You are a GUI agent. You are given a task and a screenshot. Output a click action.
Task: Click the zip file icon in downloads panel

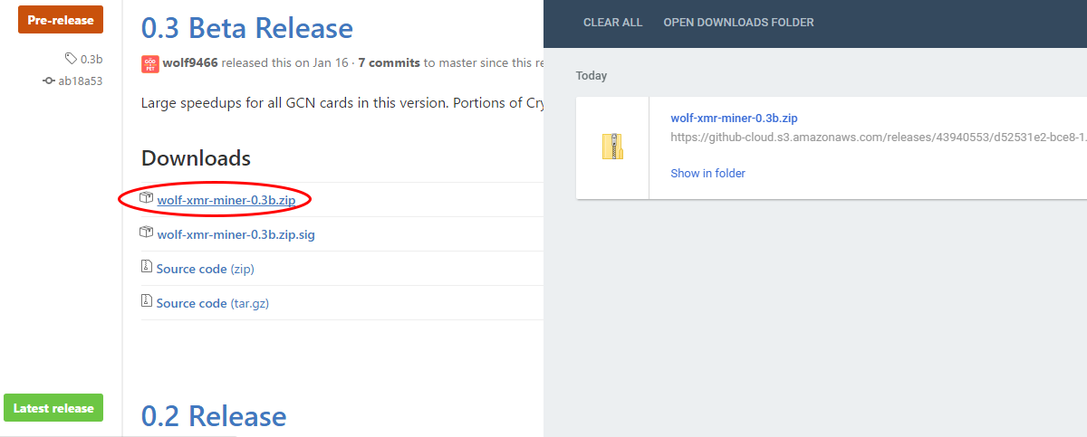click(x=613, y=146)
